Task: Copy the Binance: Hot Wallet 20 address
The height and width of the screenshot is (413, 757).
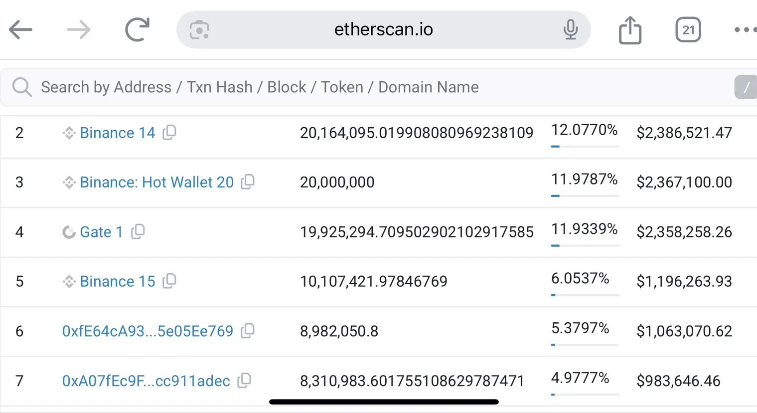Action: pyautogui.click(x=248, y=182)
